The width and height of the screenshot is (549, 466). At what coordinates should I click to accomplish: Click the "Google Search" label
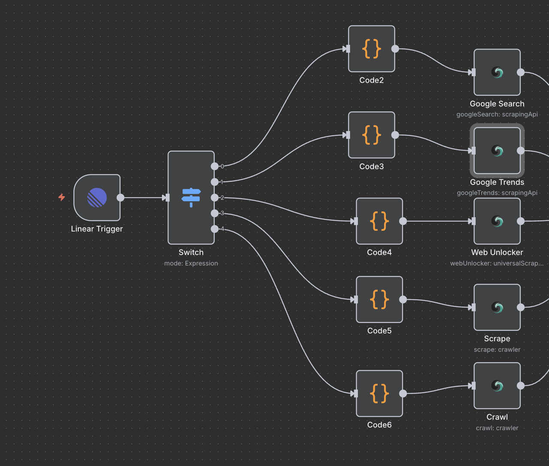[x=497, y=104]
